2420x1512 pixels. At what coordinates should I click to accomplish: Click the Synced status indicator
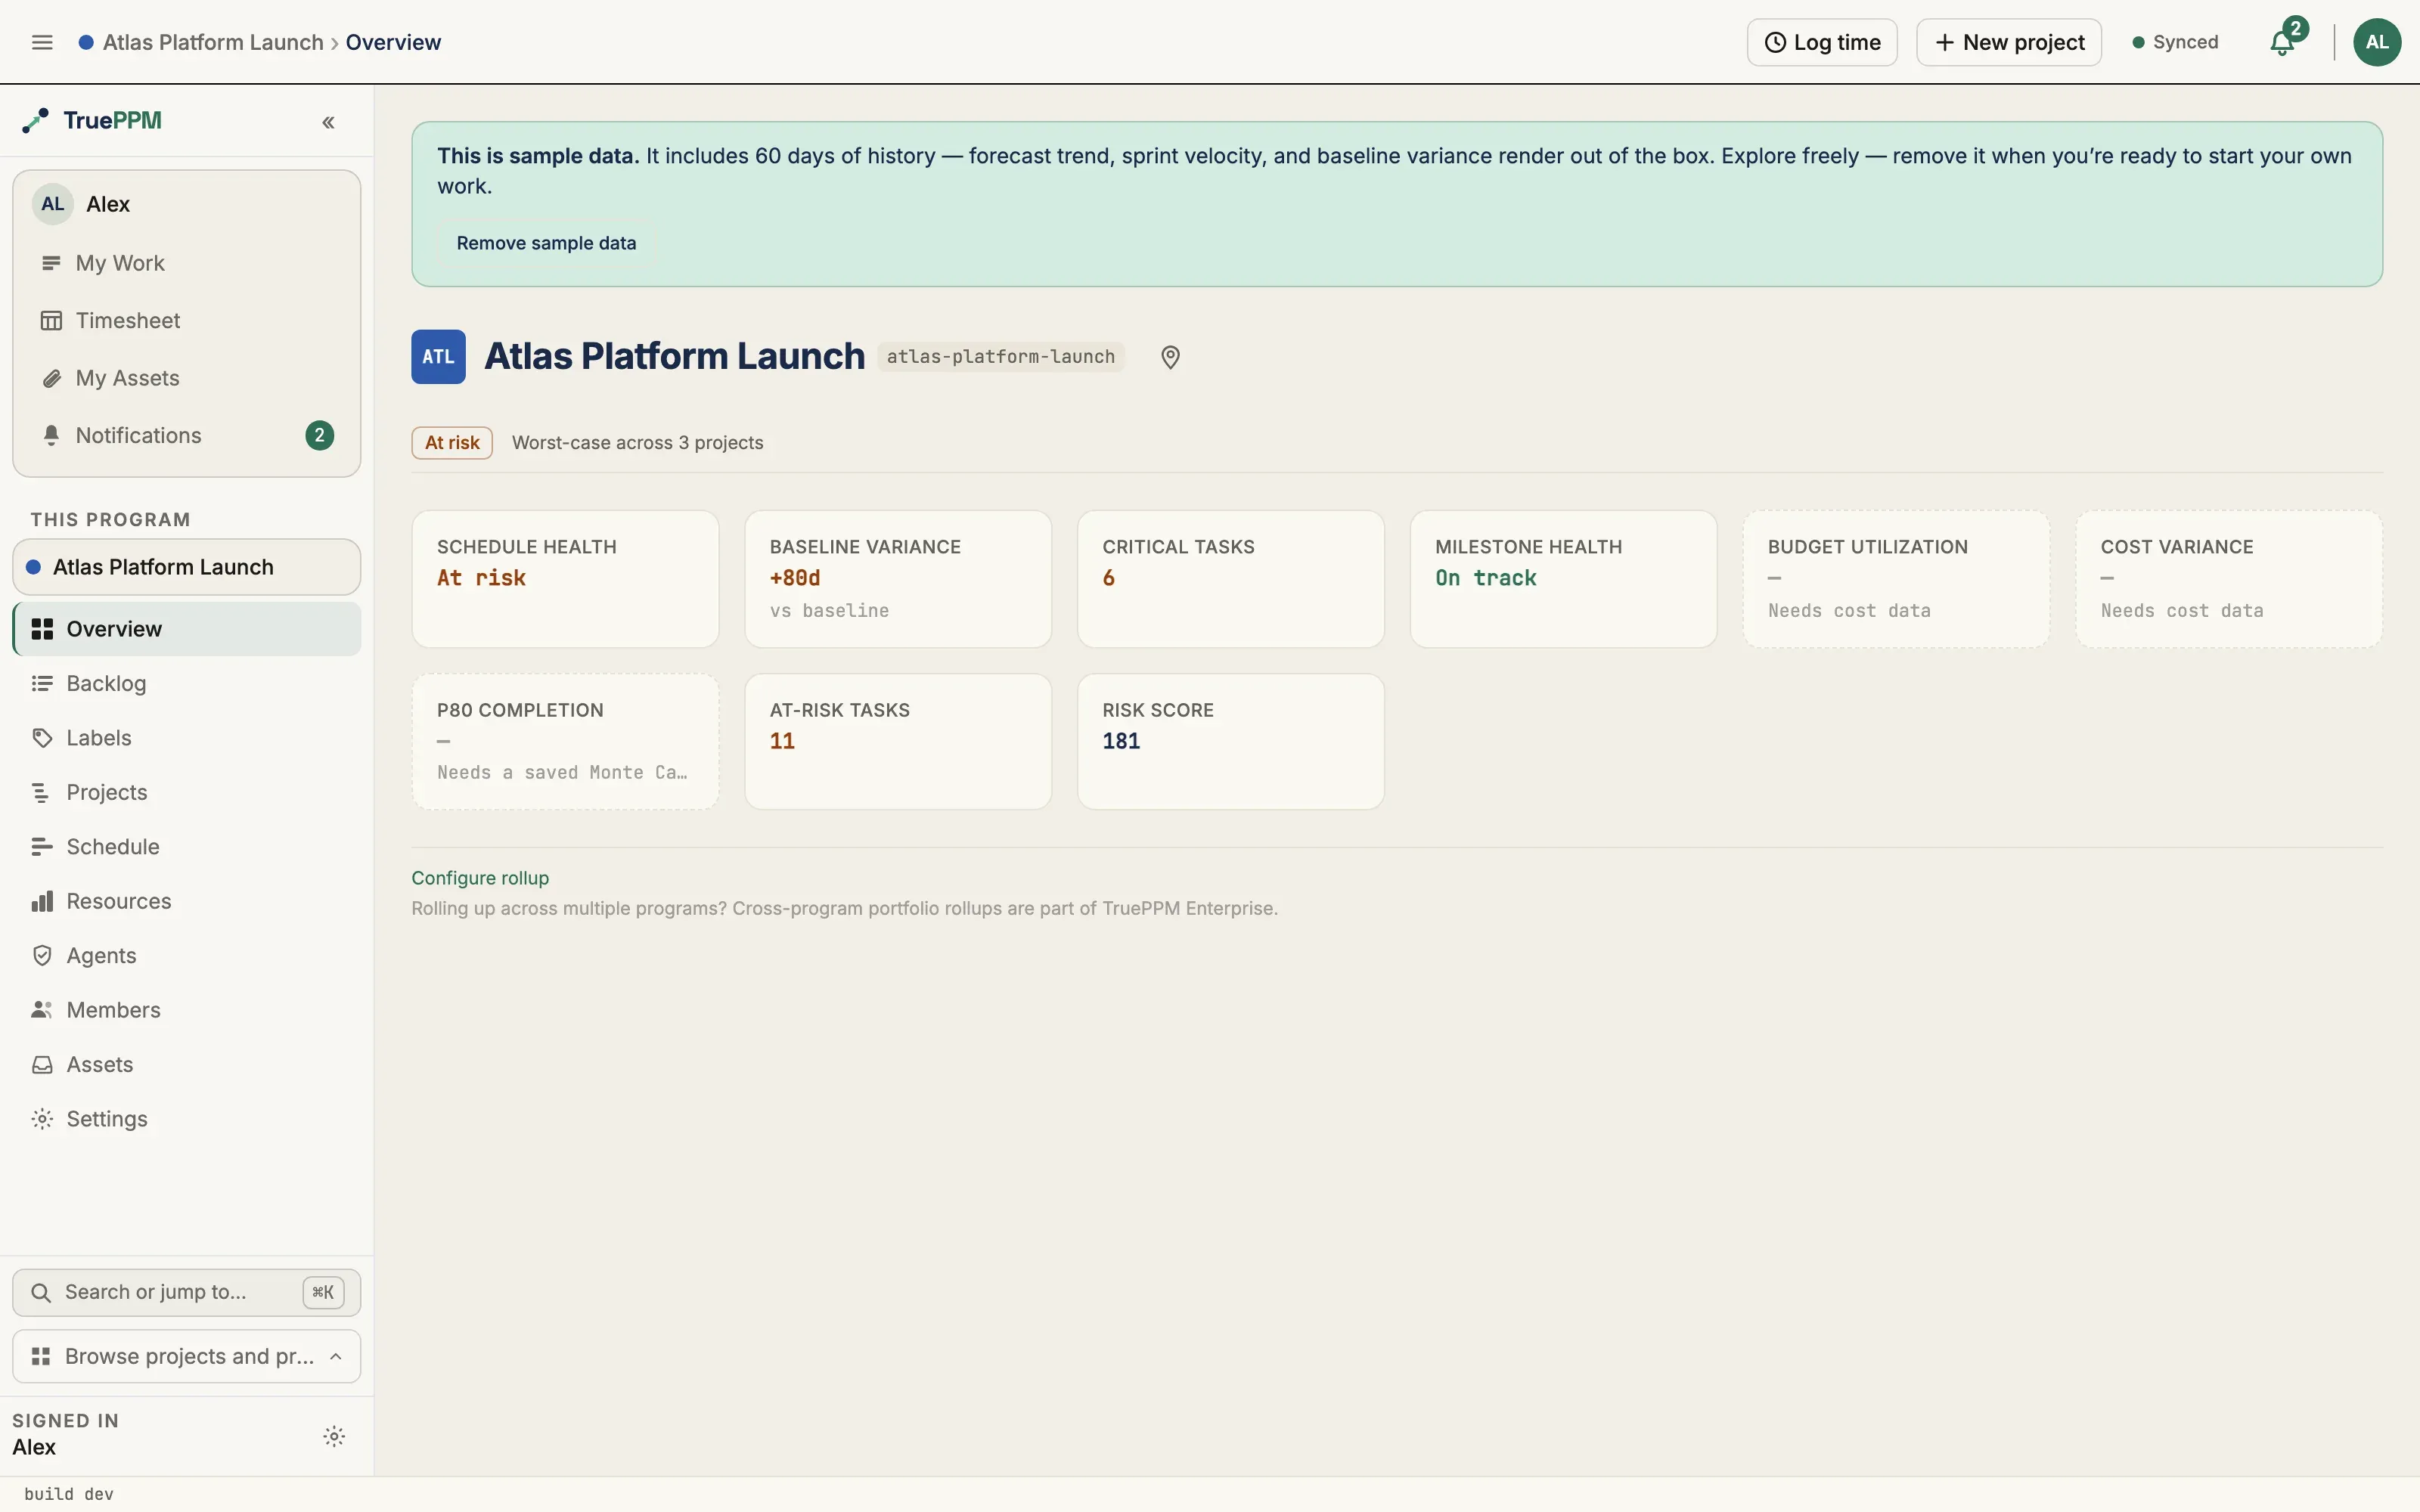[2175, 42]
